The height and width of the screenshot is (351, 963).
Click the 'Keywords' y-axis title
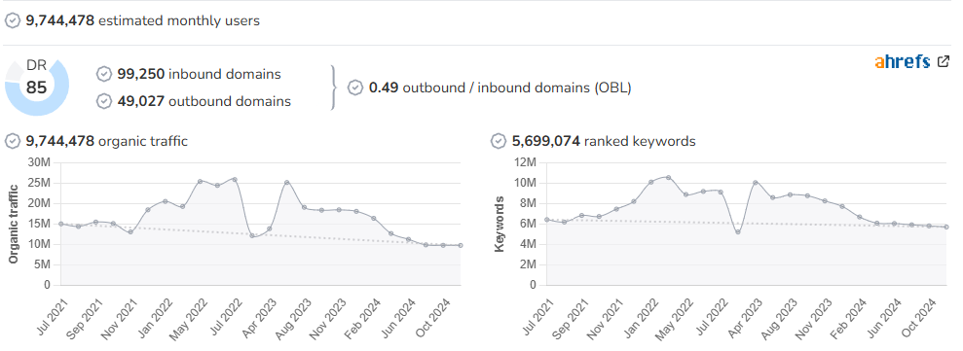500,224
